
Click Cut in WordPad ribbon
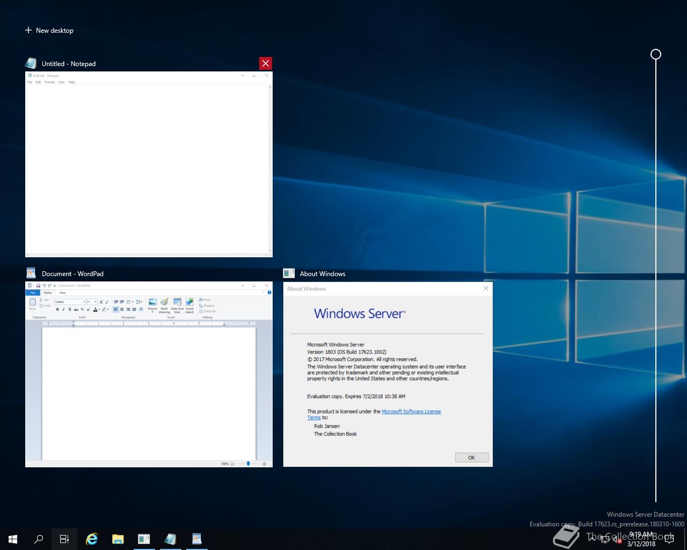click(44, 300)
